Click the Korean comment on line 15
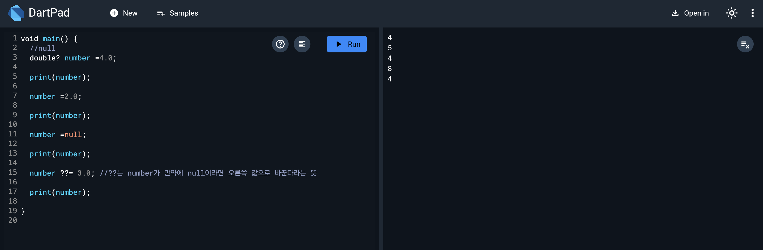Image resolution: width=763 pixels, height=250 pixels. tap(208, 173)
